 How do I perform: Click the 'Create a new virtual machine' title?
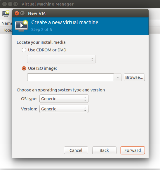(x=65, y=22)
